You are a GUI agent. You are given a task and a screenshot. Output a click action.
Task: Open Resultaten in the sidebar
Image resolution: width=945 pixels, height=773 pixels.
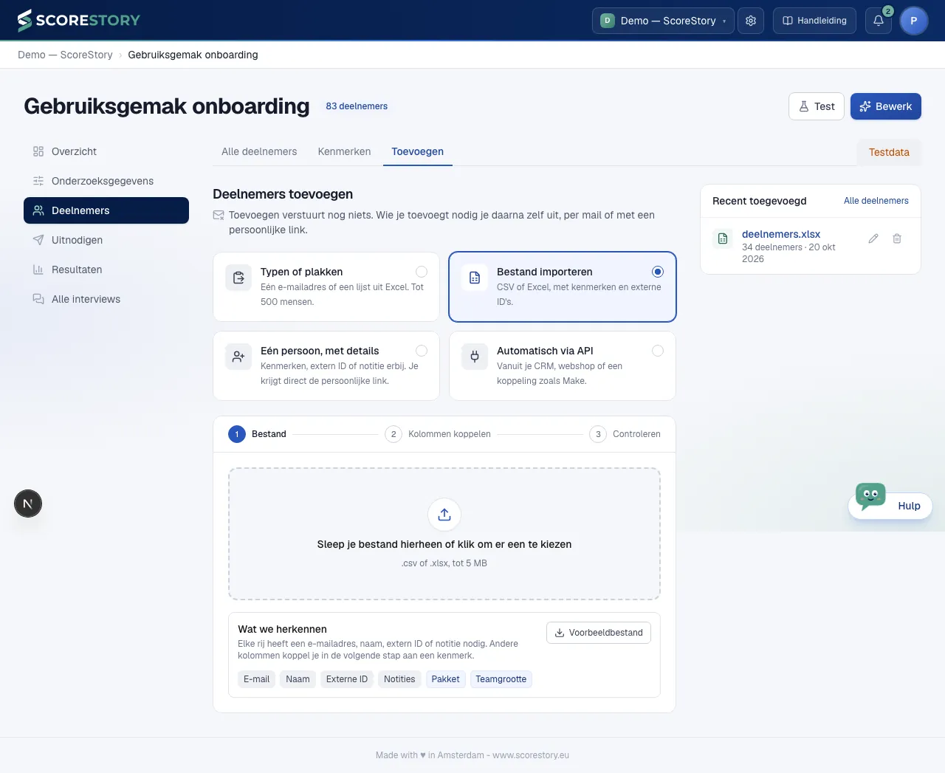106,269
